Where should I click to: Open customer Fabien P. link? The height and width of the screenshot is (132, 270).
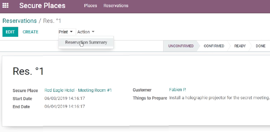tap(178, 90)
